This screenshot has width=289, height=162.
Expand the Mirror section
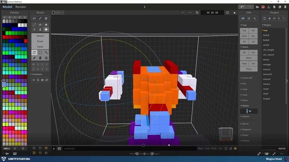pyautogui.click(x=245, y=124)
